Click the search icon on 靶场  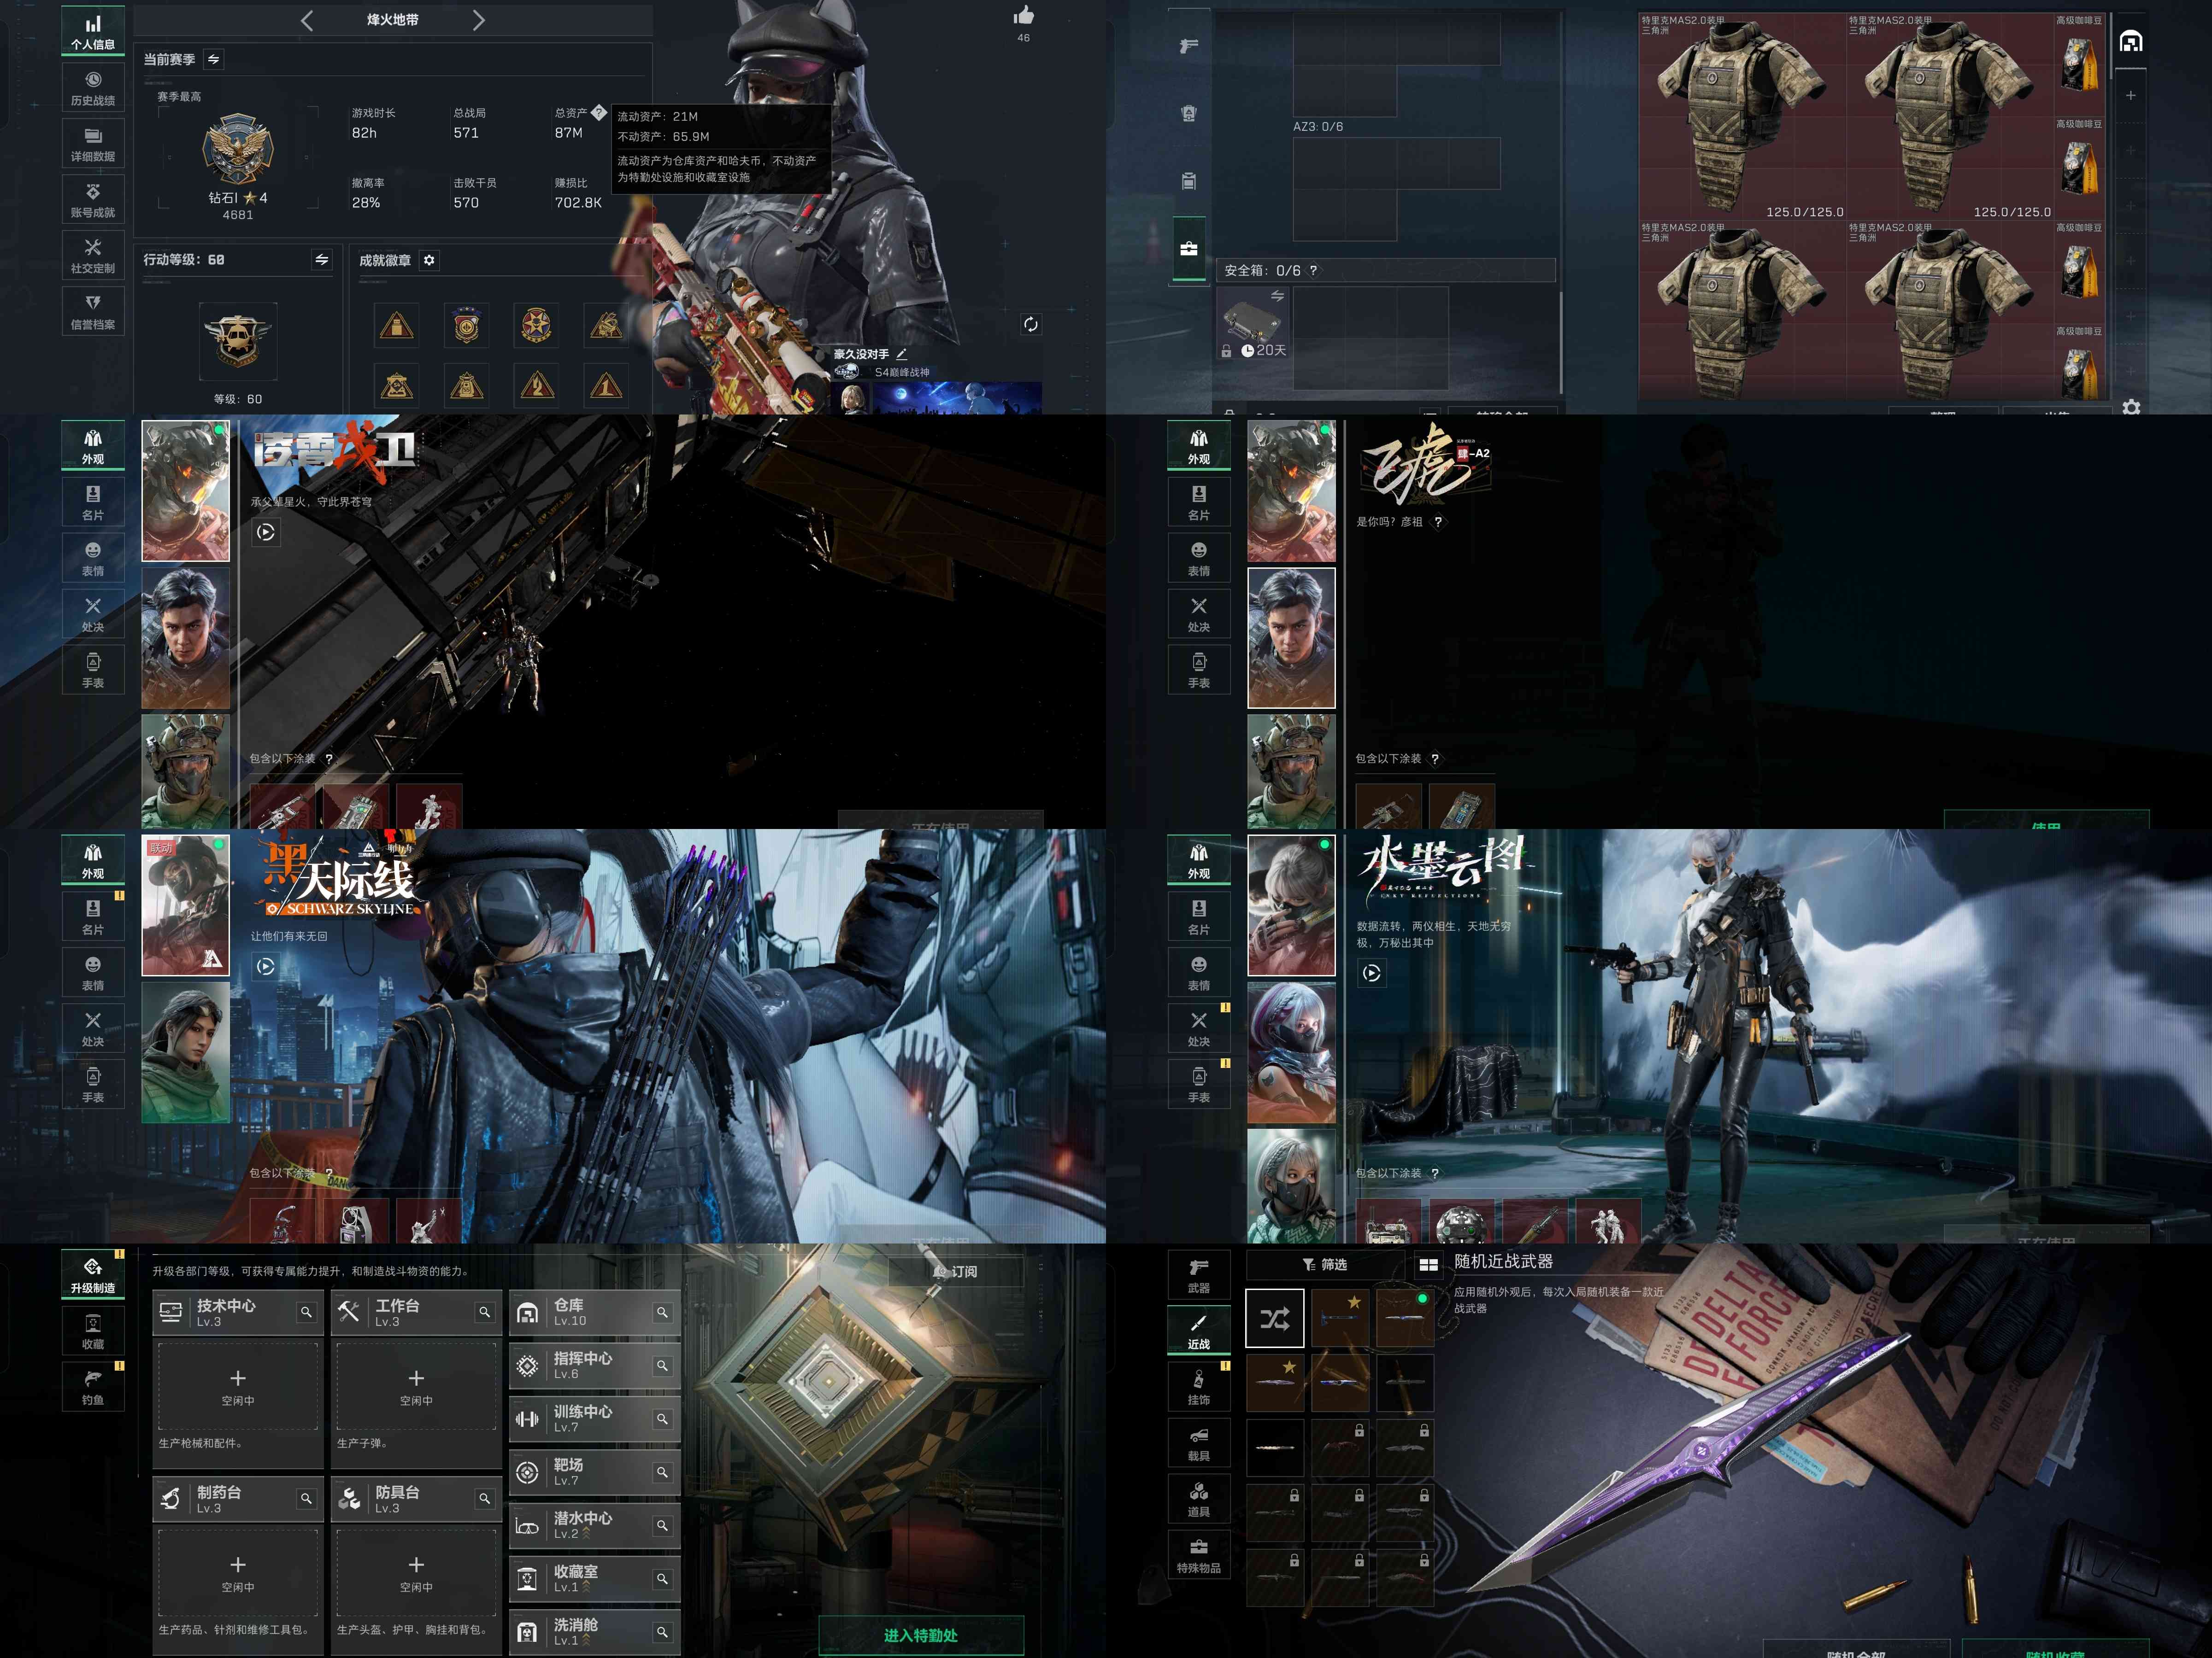[x=662, y=1472]
